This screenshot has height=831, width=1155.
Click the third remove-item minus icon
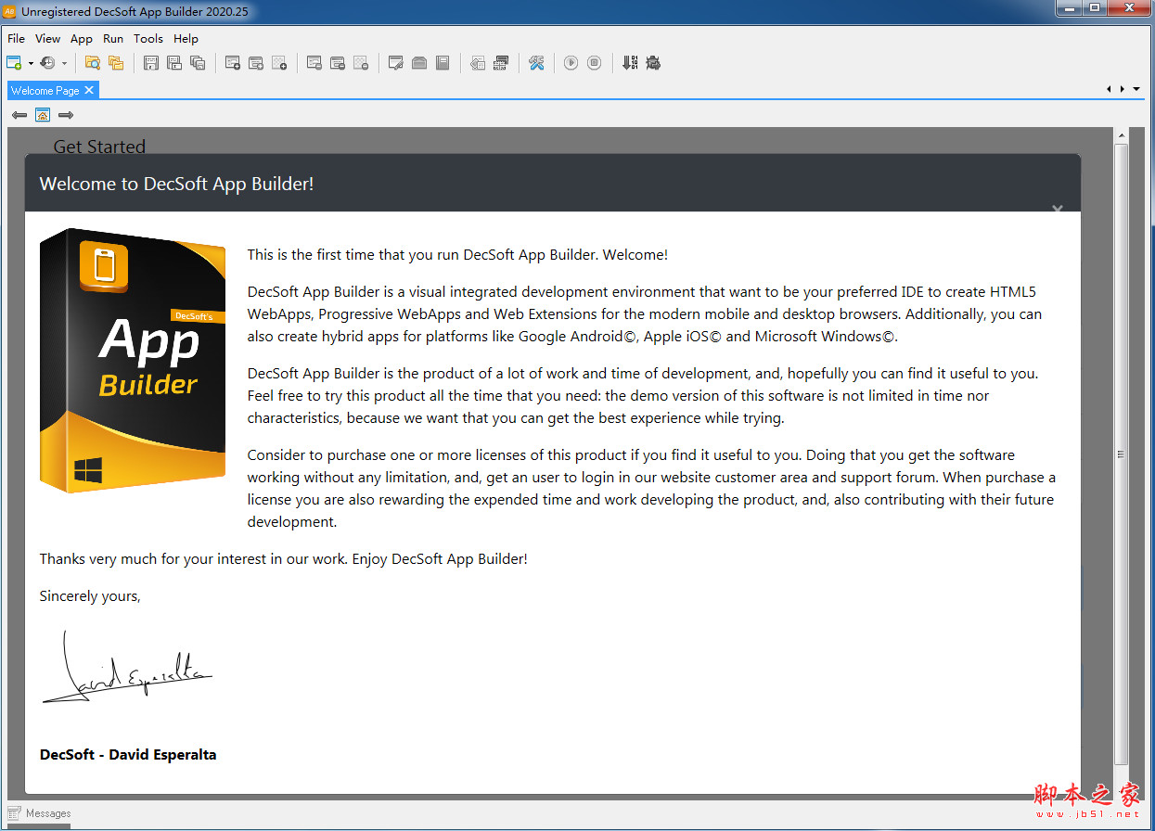361,63
